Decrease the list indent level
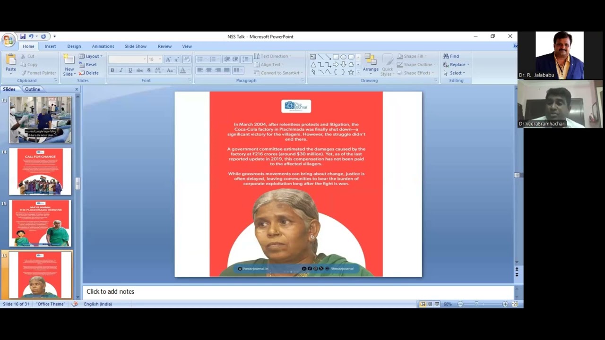 point(227,59)
